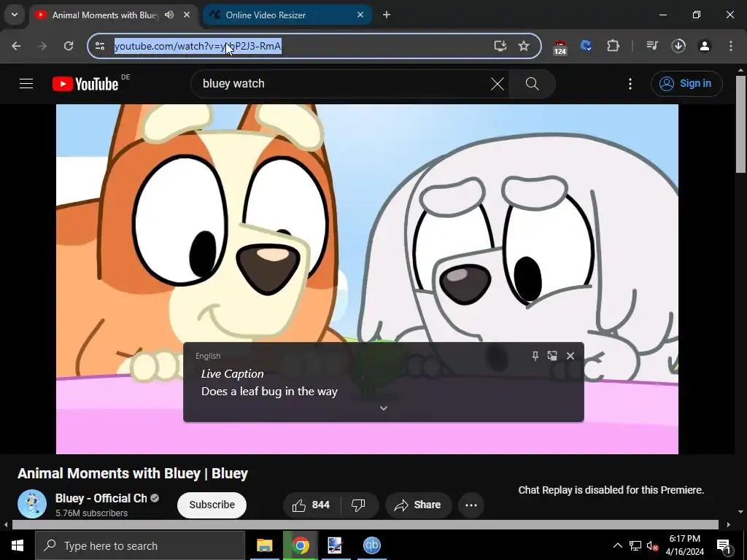
Task: Subscribe to the Bluey channel
Action: click(212, 505)
